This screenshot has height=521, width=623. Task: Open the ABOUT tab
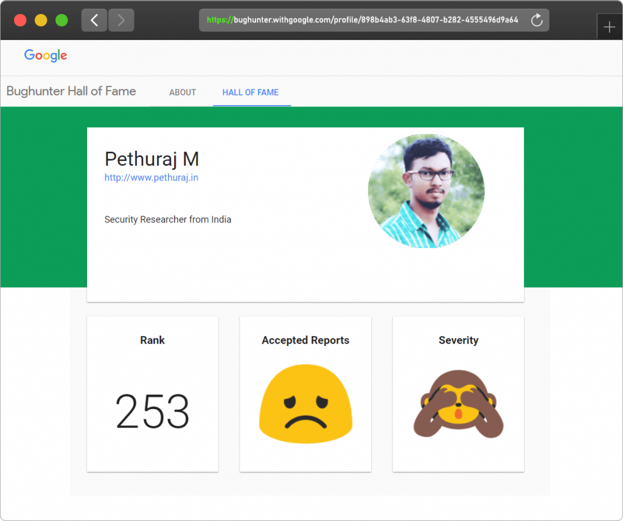[x=183, y=92]
